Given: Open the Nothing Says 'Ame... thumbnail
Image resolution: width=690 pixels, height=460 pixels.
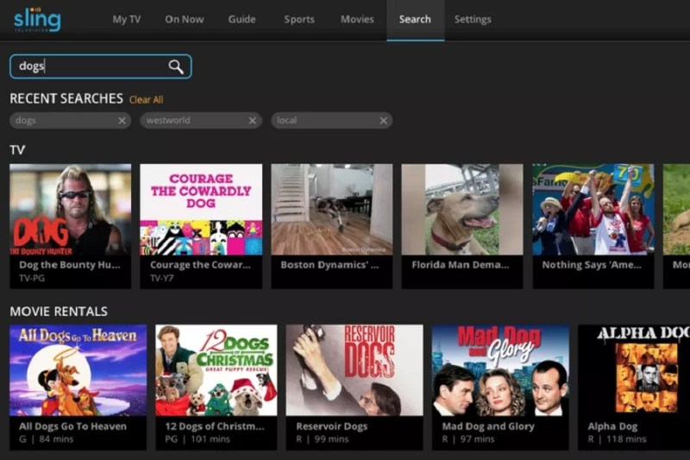Looking at the screenshot, I should 593,210.
